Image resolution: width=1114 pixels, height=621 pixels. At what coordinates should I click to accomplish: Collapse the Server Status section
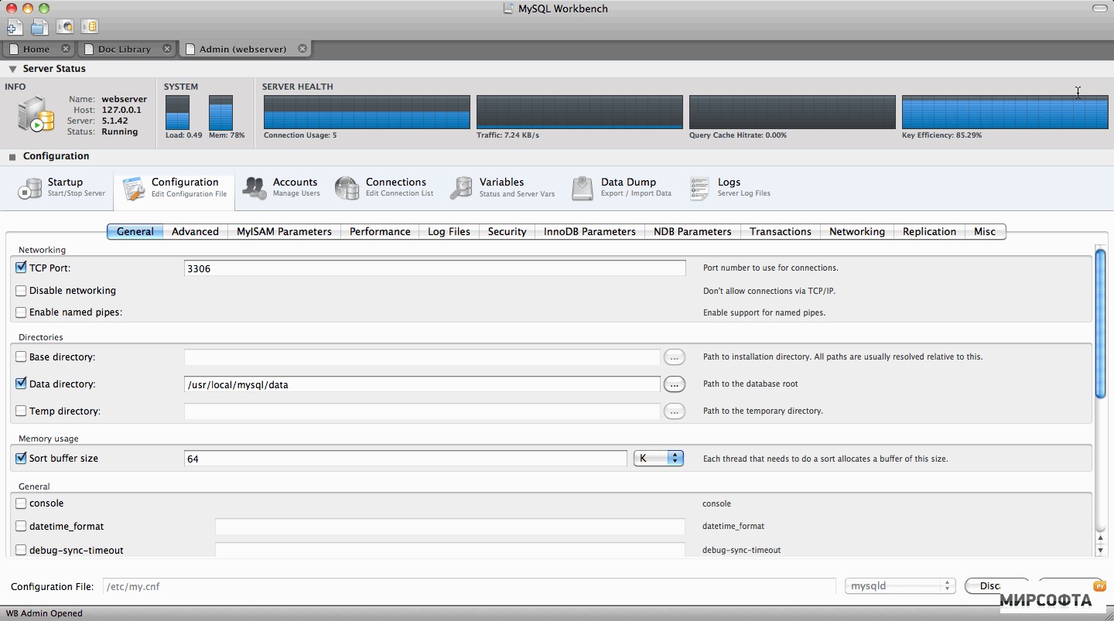tap(12, 69)
